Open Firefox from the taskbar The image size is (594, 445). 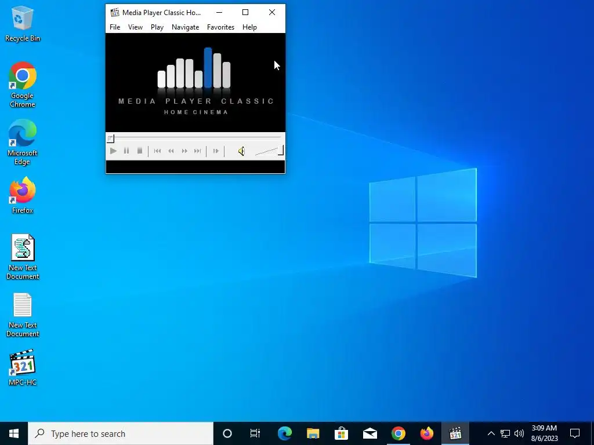pos(426,433)
